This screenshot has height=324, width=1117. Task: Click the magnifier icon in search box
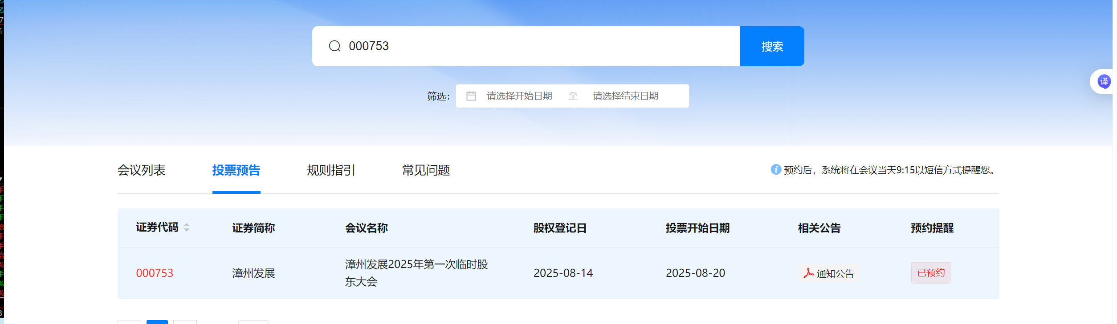point(334,46)
